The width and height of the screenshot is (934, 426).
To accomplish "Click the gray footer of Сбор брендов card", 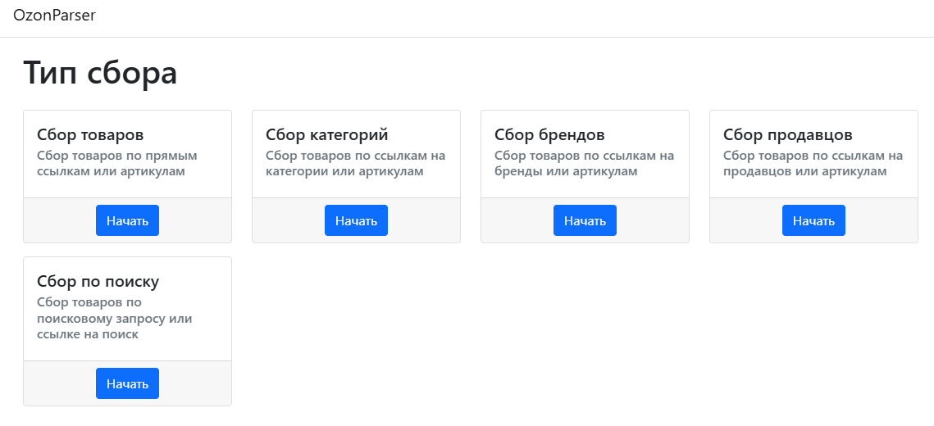I will [517, 220].
